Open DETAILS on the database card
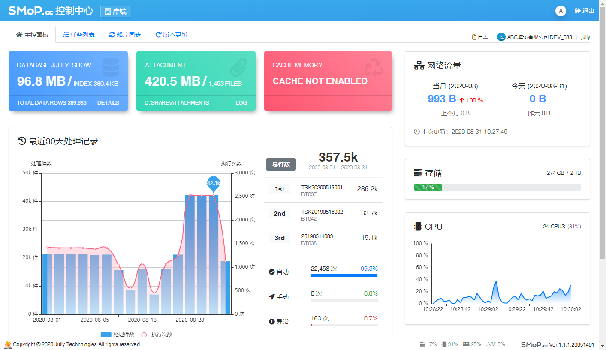 tap(108, 103)
